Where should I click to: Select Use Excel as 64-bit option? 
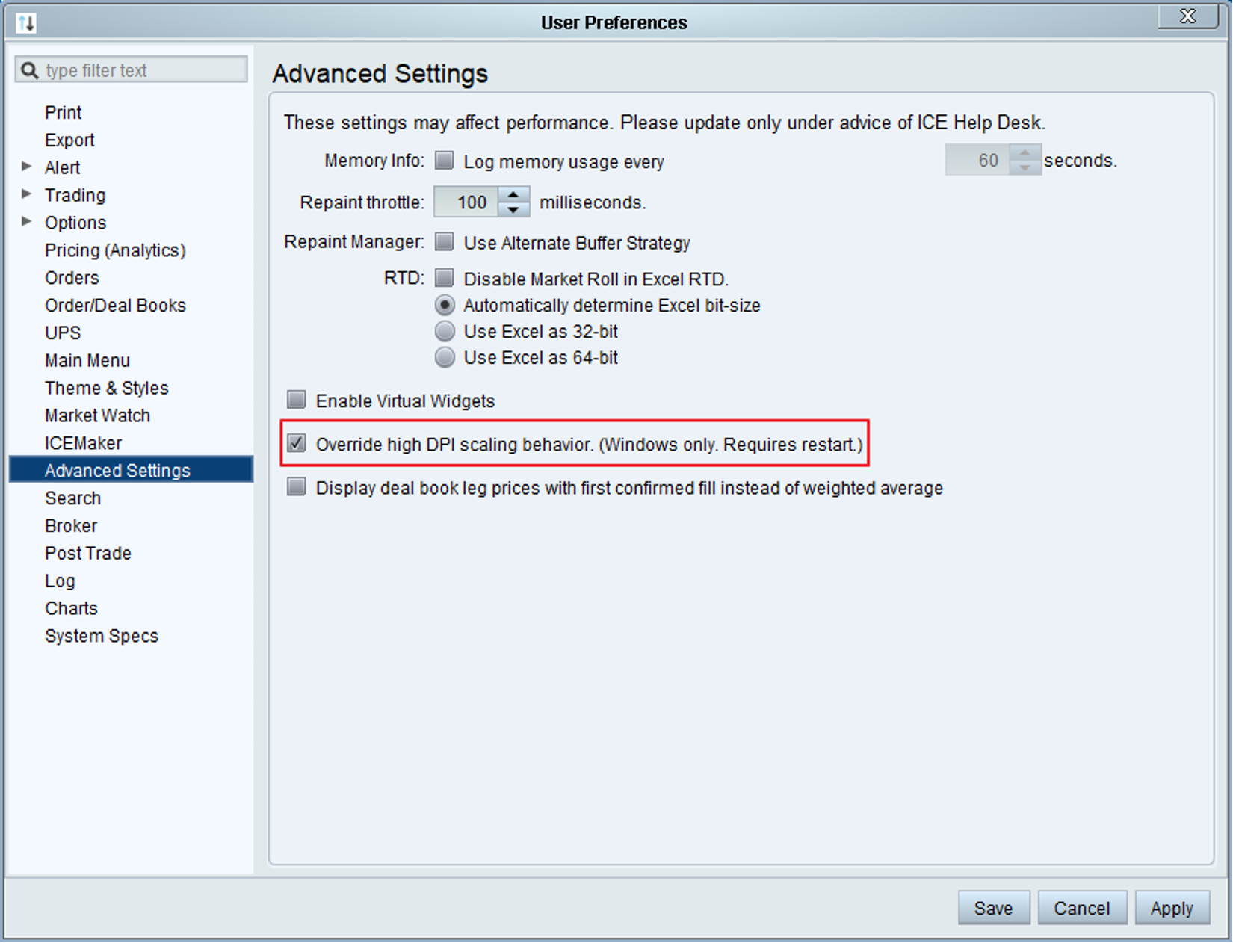(445, 357)
